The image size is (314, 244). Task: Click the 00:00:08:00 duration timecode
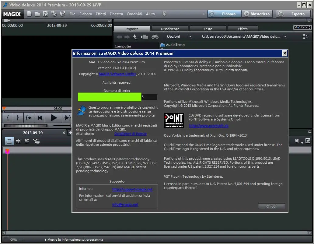coord(102,26)
